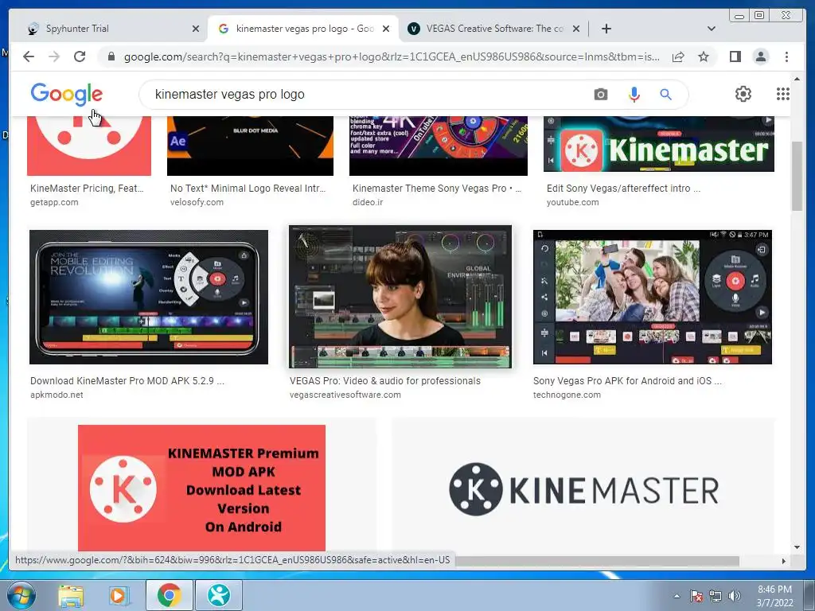Open the Windows Start menu
The image size is (815, 611).
pos(21,595)
